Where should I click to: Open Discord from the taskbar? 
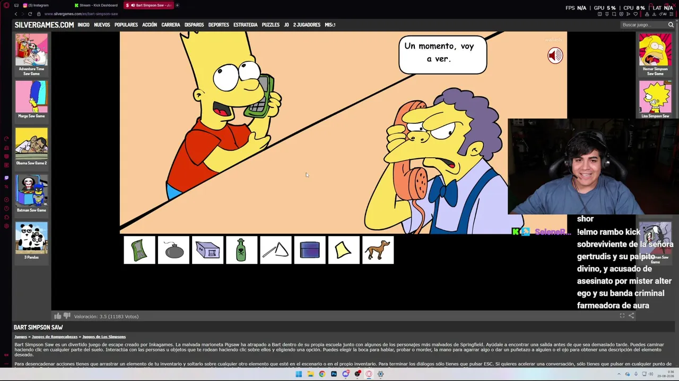pyautogui.click(x=345, y=374)
